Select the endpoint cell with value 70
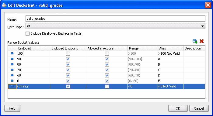 (33, 70)
